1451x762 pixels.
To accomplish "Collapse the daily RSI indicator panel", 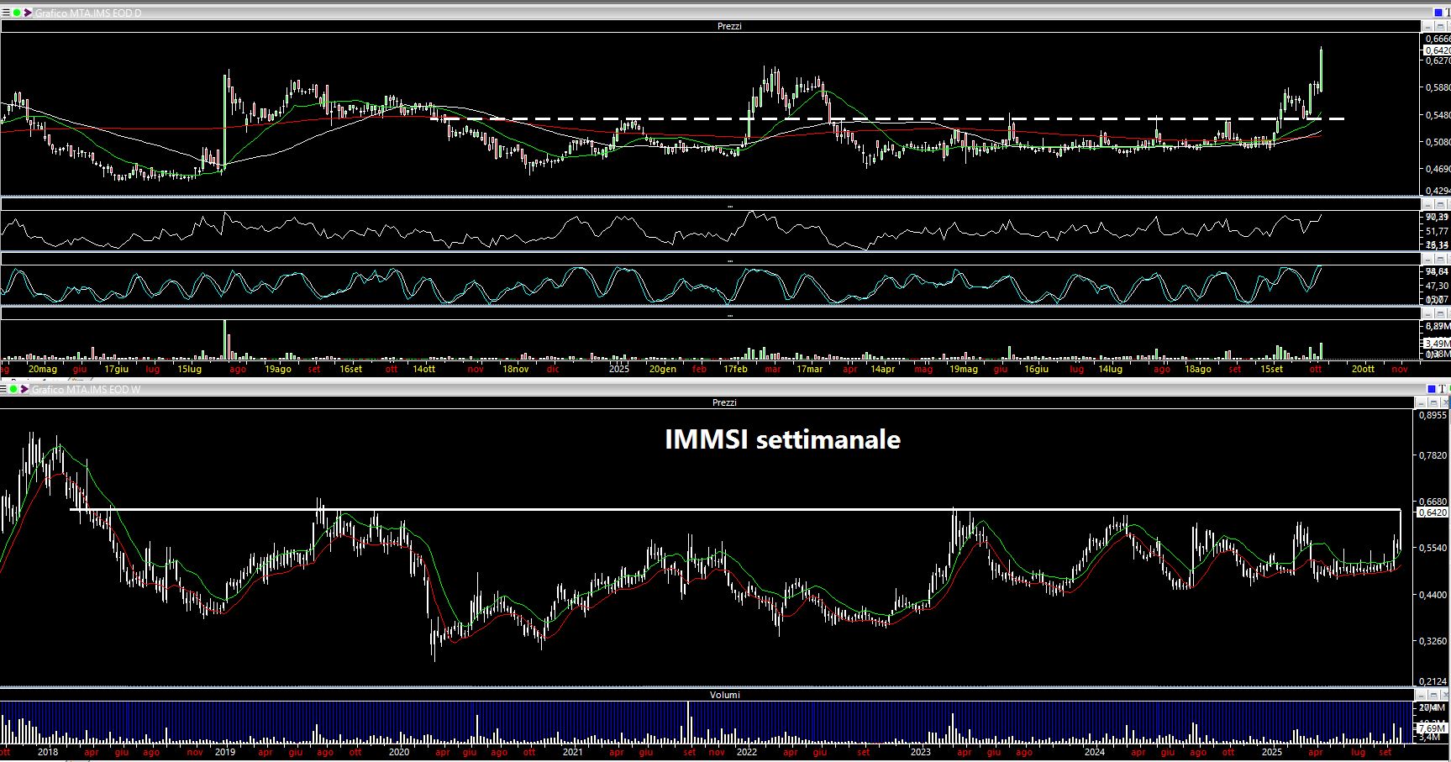I will point(1428,204).
